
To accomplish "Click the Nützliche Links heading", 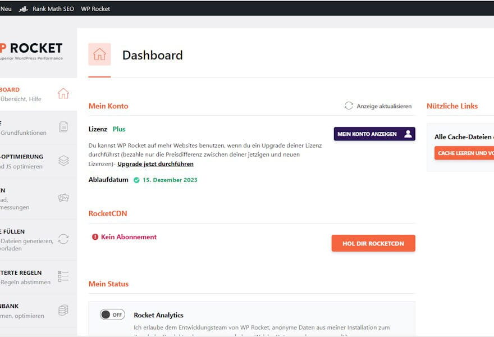I will 452,106.
